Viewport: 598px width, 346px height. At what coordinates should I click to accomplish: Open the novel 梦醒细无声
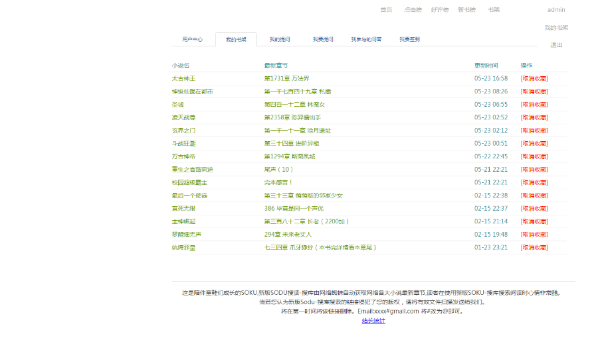pyautogui.click(x=187, y=235)
